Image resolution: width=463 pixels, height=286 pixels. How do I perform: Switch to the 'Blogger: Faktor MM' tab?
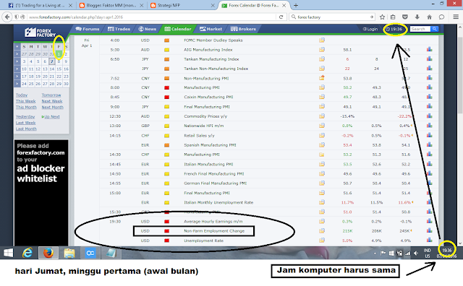111,5
